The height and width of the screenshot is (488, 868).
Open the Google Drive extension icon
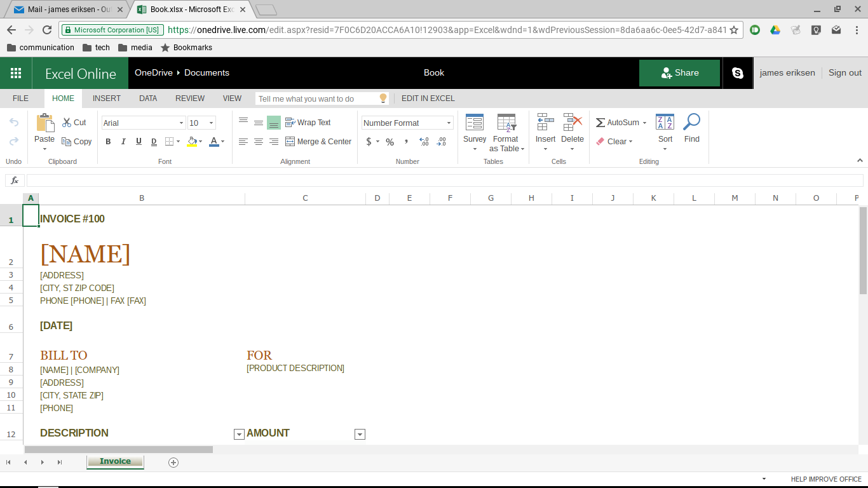point(775,30)
